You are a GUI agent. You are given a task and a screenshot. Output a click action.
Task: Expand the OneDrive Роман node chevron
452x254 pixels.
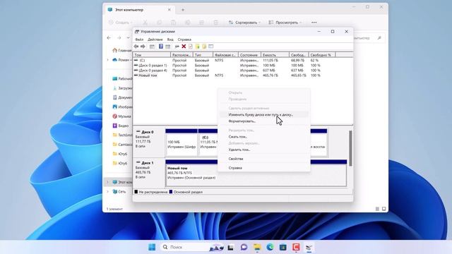point(108,60)
